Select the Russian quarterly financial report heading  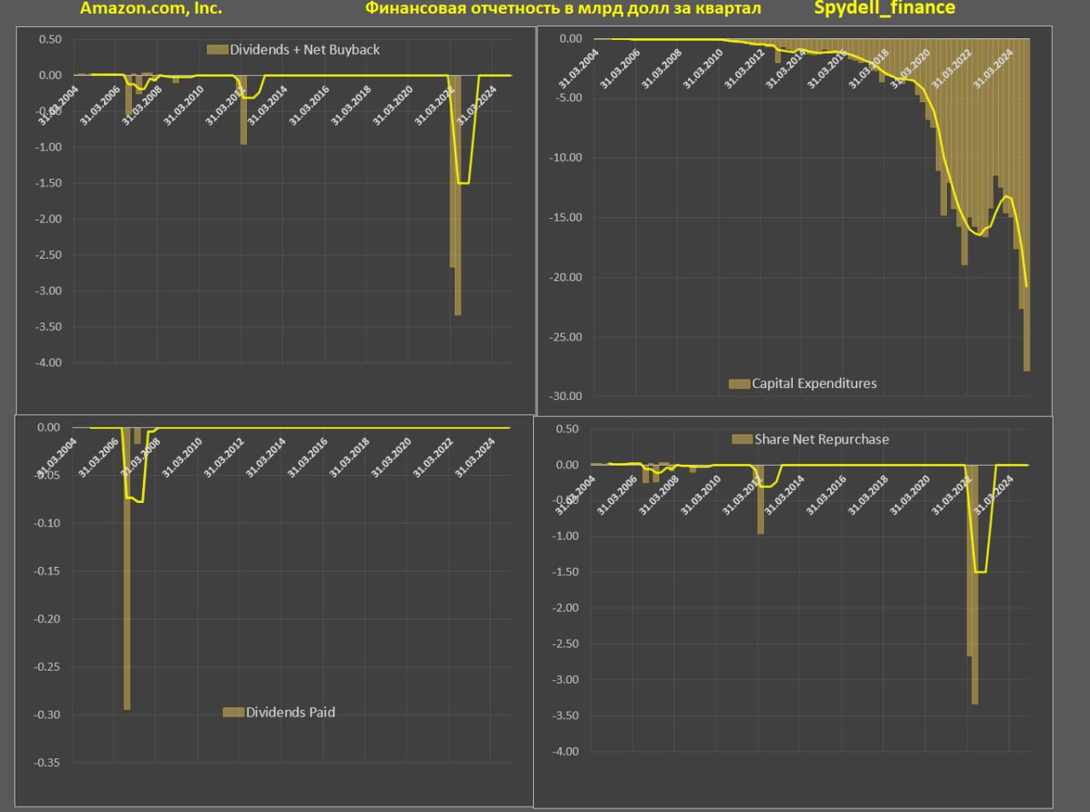point(563,9)
